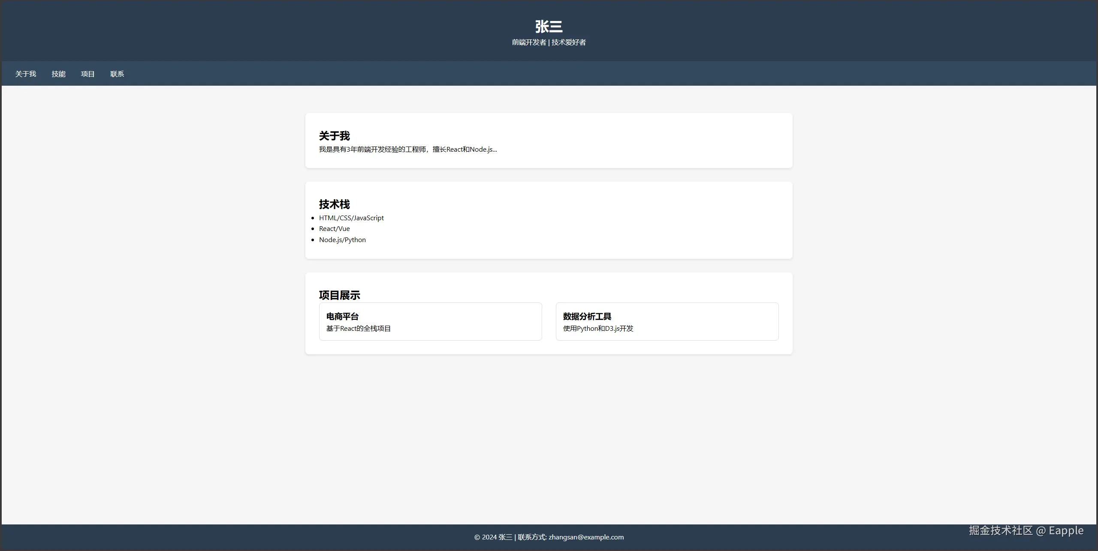This screenshot has width=1098, height=551.
Task: Click the © 2024 张三 footer text
Action: [493, 537]
